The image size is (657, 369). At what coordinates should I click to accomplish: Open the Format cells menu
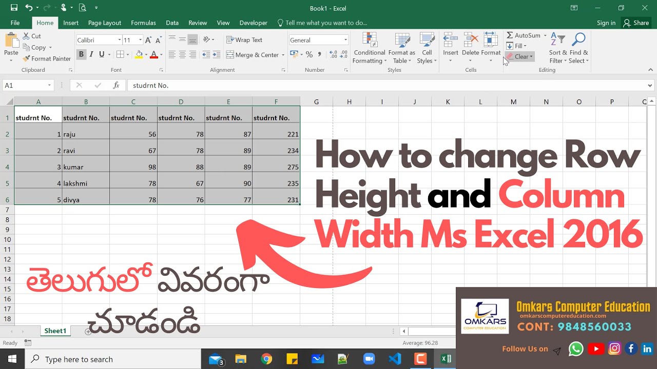point(491,48)
